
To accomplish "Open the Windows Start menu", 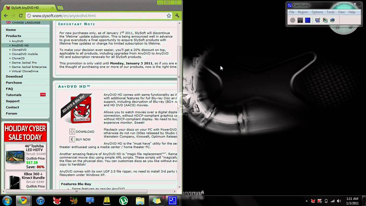I will [7, 201].
